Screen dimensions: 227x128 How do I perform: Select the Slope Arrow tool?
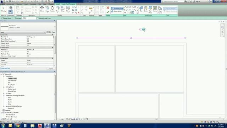pyautogui.click(x=117, y=11)
